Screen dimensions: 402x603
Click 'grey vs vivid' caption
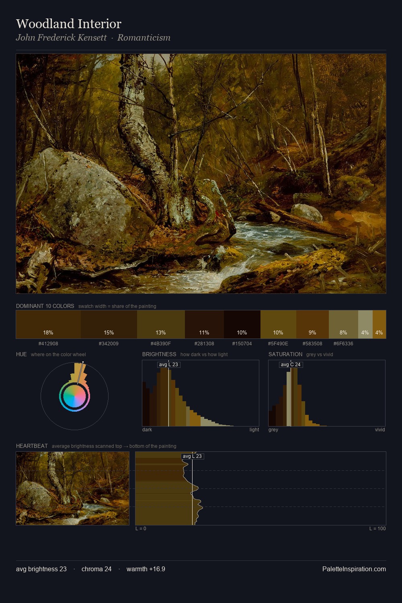tap(320, 355)
